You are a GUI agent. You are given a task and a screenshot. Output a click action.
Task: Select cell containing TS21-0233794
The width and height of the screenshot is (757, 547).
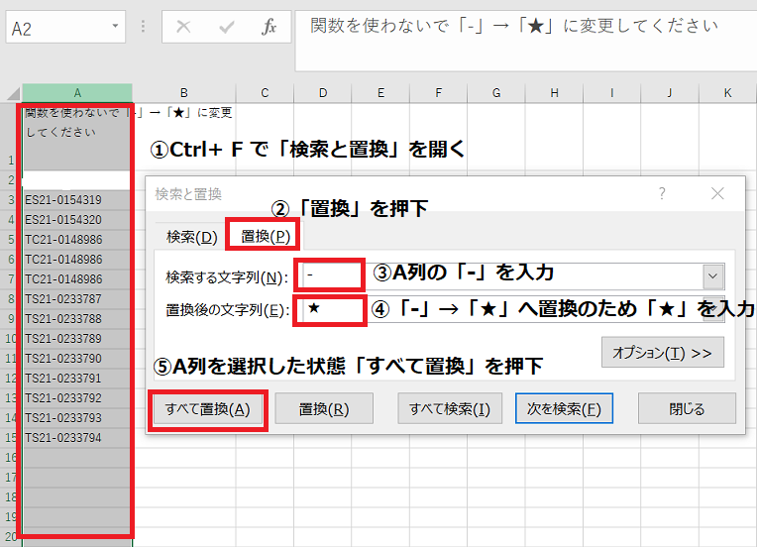77,437
